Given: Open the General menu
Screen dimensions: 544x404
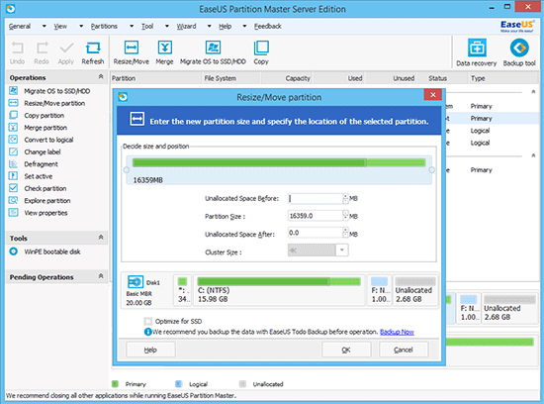Looking at the screenshot, I should 20,26.
